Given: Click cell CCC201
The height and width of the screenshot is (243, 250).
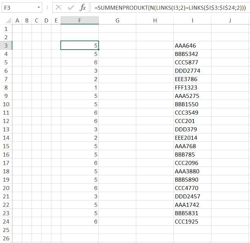Looking at the screenshot, I should pyautogui.click(x=192, y=121).
